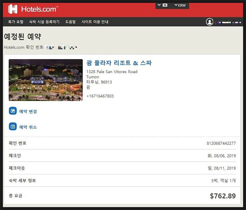Click the 예약 취소 calendar icon
This screenshot has width=246, height=210.
[13, 126]
